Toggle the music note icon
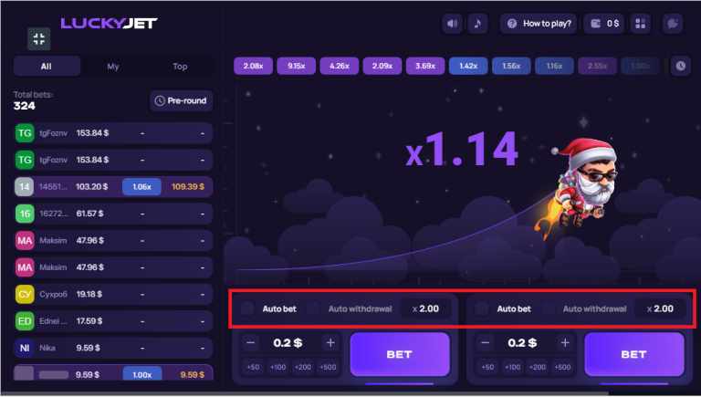 477,24
